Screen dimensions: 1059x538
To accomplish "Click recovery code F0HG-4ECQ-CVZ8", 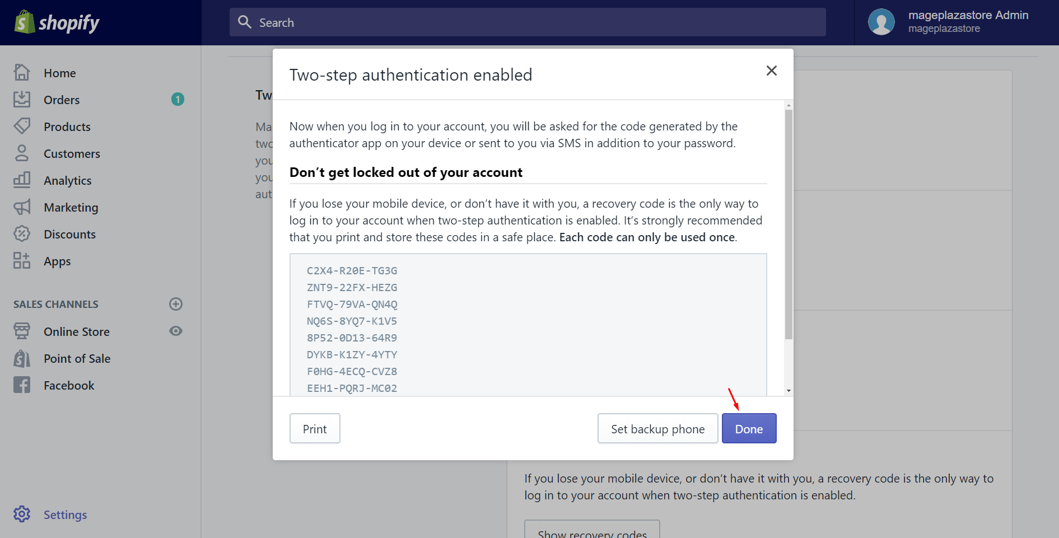I will (352, 371).
